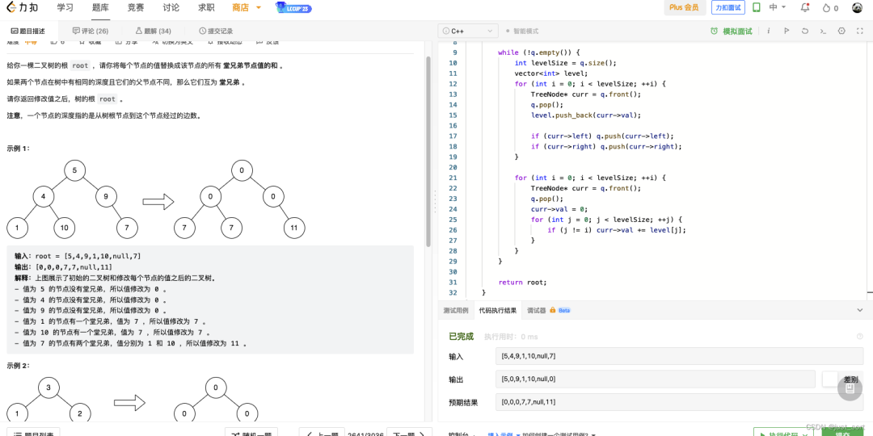Start 模拟面试 mock interview
The image size is (873, 436).
pyautogui.click(x=731, y=31)
